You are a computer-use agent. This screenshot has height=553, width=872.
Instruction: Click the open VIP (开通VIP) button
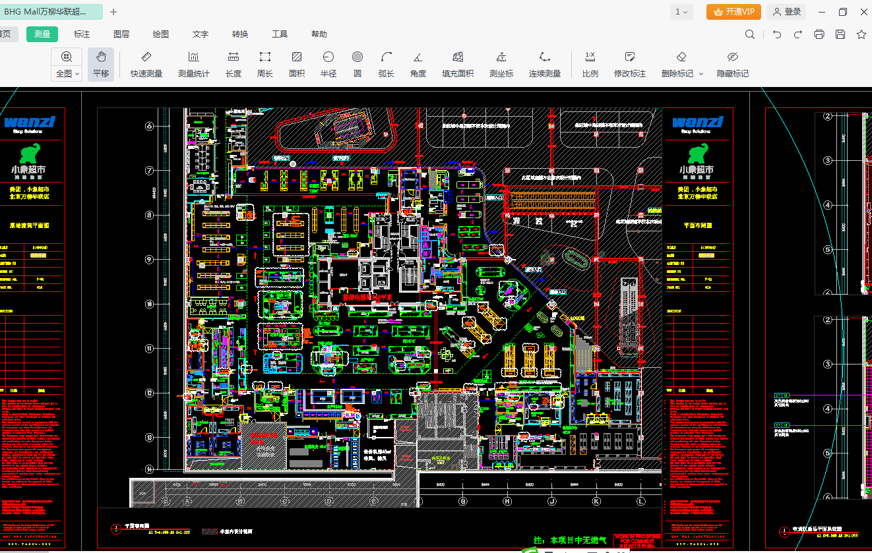pos(733,12)
